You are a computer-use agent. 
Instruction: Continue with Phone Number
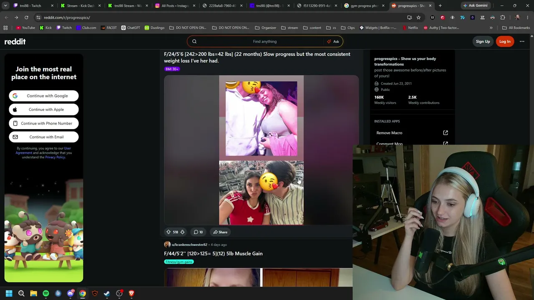click(x=44, y=123)
